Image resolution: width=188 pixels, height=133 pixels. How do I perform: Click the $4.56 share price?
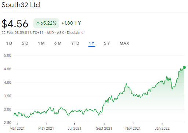click(x=15, y=24)
